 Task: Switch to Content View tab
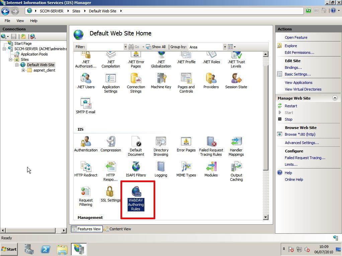pos(117,229)
